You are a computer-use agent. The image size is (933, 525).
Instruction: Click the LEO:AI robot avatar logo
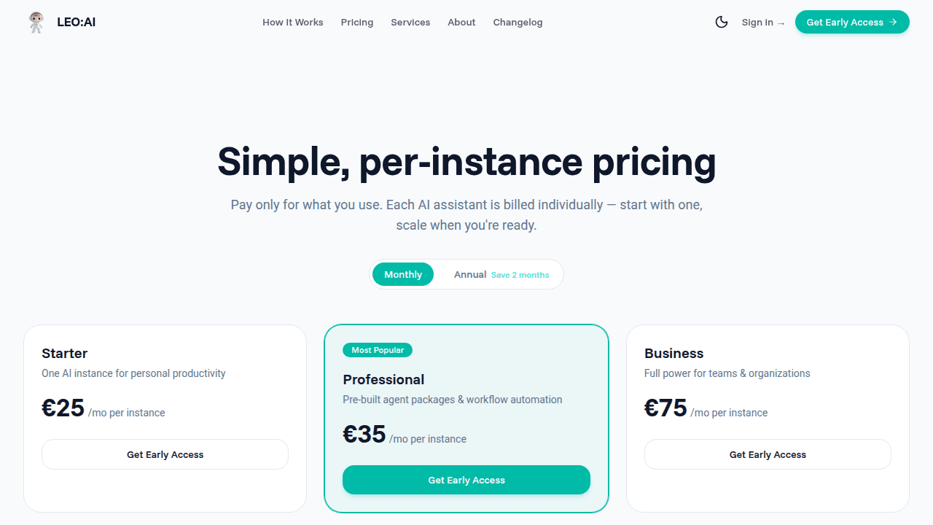coord(35,22)
